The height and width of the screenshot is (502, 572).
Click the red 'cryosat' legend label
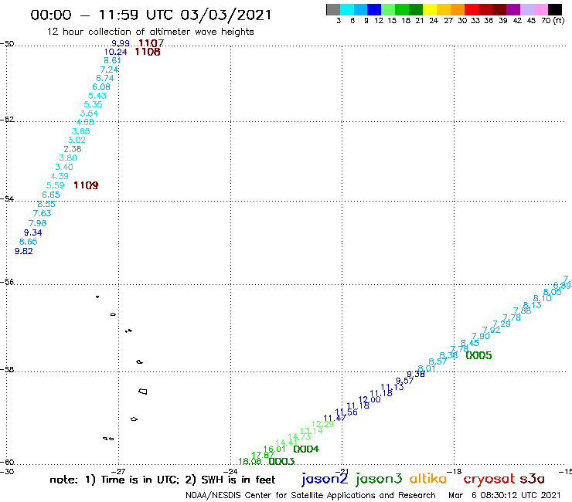click(489, 479)
